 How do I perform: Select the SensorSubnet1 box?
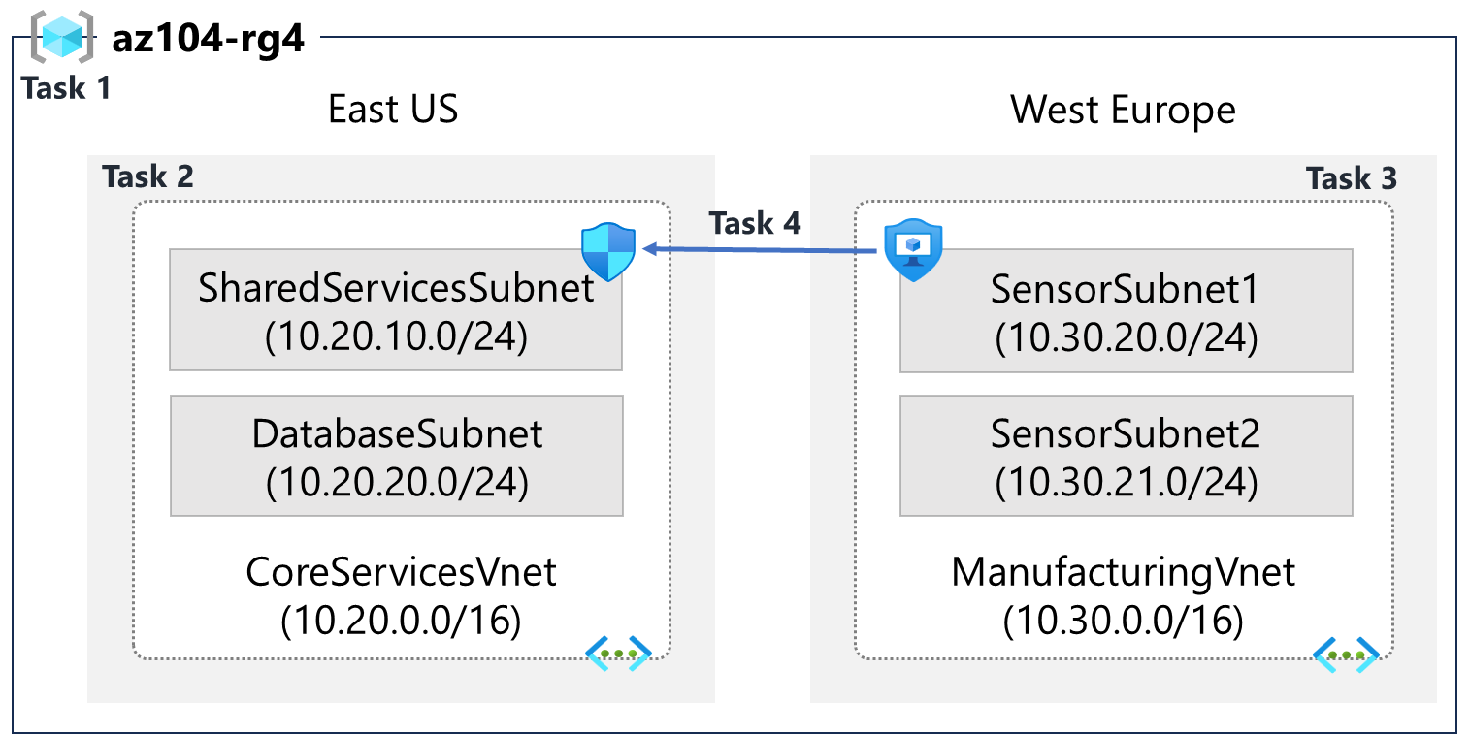[x=1126, y=310]
